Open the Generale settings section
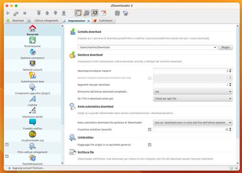The image size is (242, 173). click(33, 30)
